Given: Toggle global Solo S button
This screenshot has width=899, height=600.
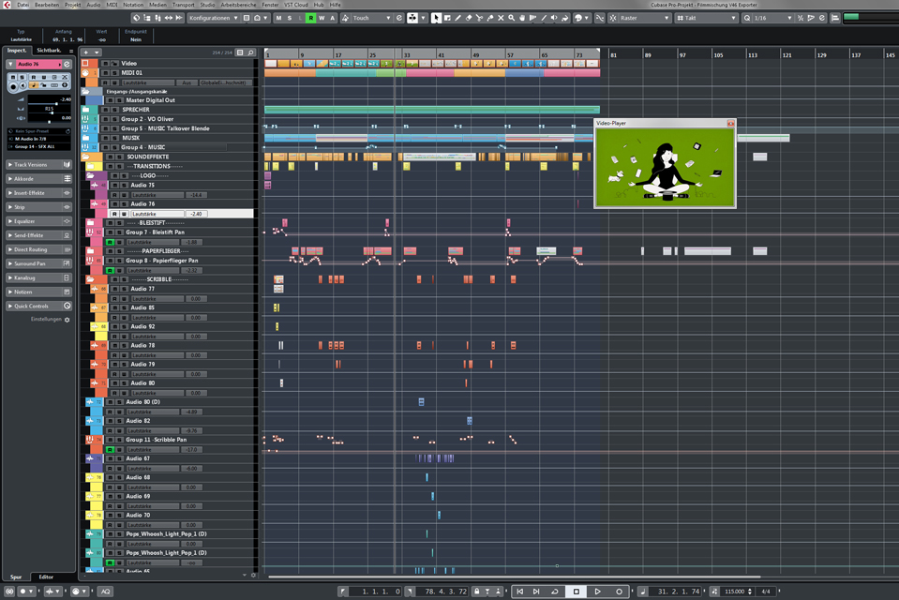Looking at the screenshot, I should click(x=290, y=18).
